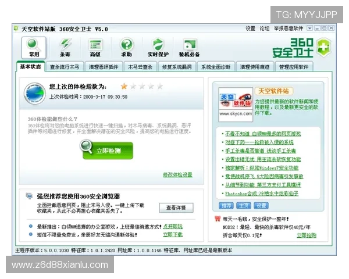
Task: Click the first orange rating star
Action: tap(124, 86)
